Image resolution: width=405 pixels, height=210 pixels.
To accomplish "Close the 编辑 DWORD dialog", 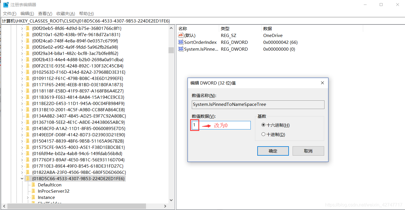I will (x=322, y=83).
